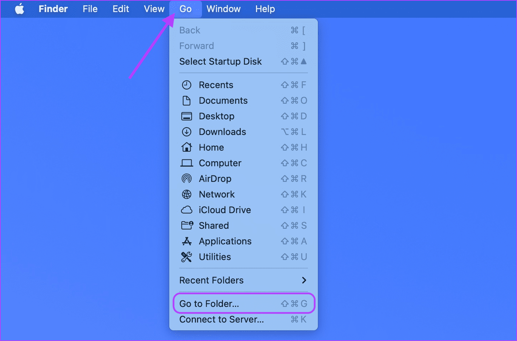Click the ⇧⌘F shortcut beside Recents
The width and height of the screenshot is (517, 341).
coord(294,85)
